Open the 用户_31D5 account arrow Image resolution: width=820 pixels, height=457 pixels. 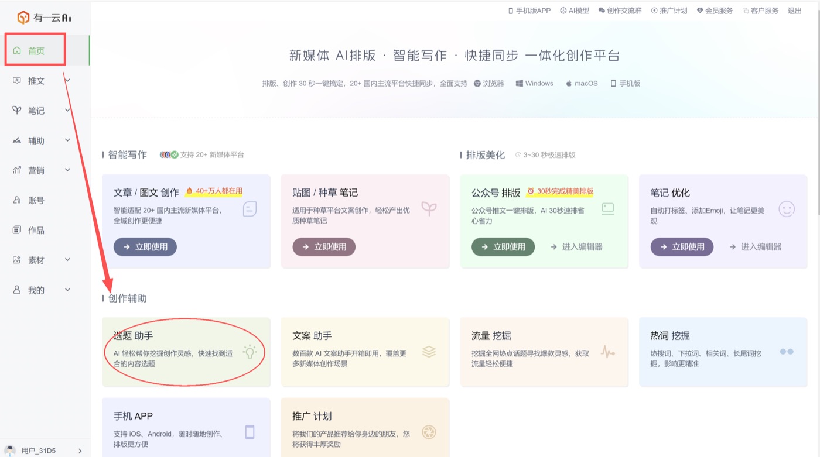point(80,451)
